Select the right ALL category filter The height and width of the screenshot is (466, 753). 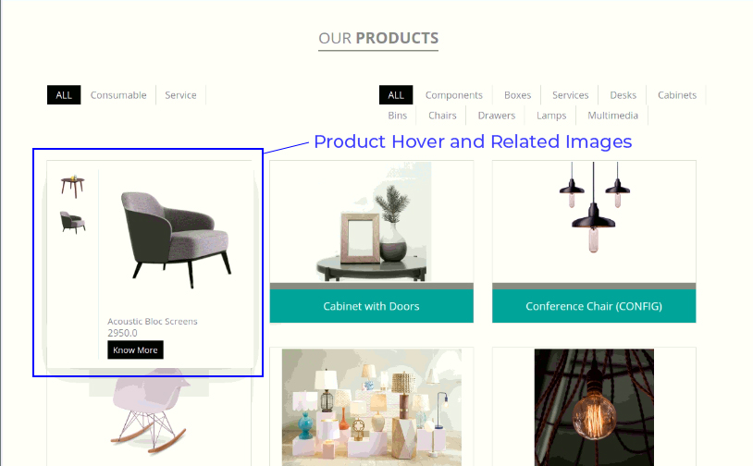click(396, 95)
